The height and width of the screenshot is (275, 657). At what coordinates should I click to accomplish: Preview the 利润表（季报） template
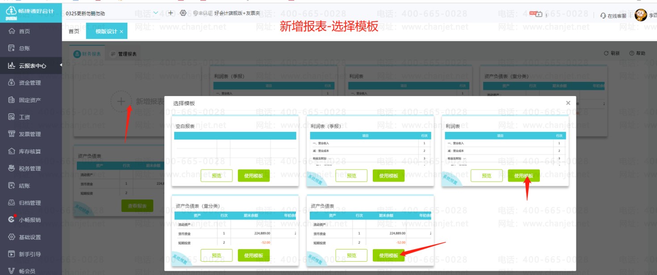pyautogui.click(x=351, y=176)
